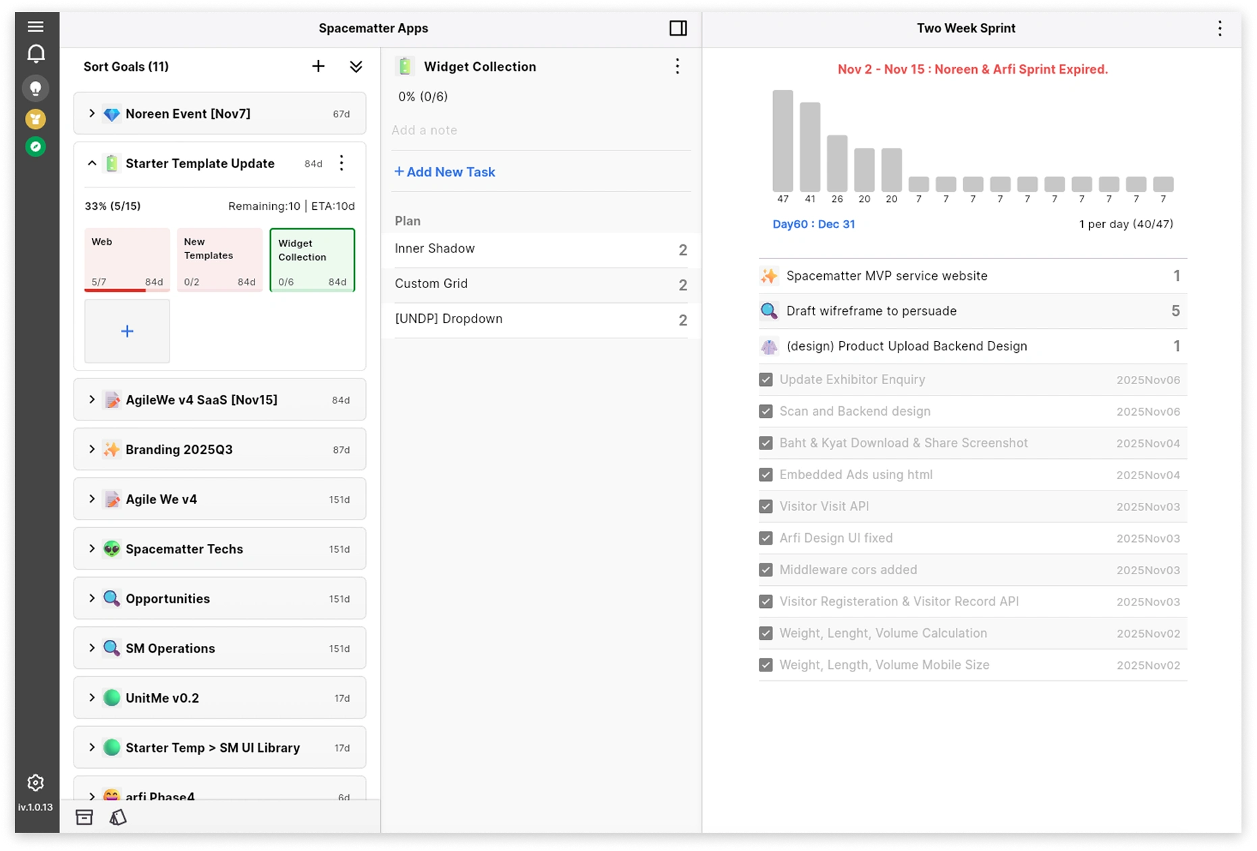This screenshot has width=1257, height=851.
Task: Select the New Templates milestone card
Action: (x=219, y=260)
